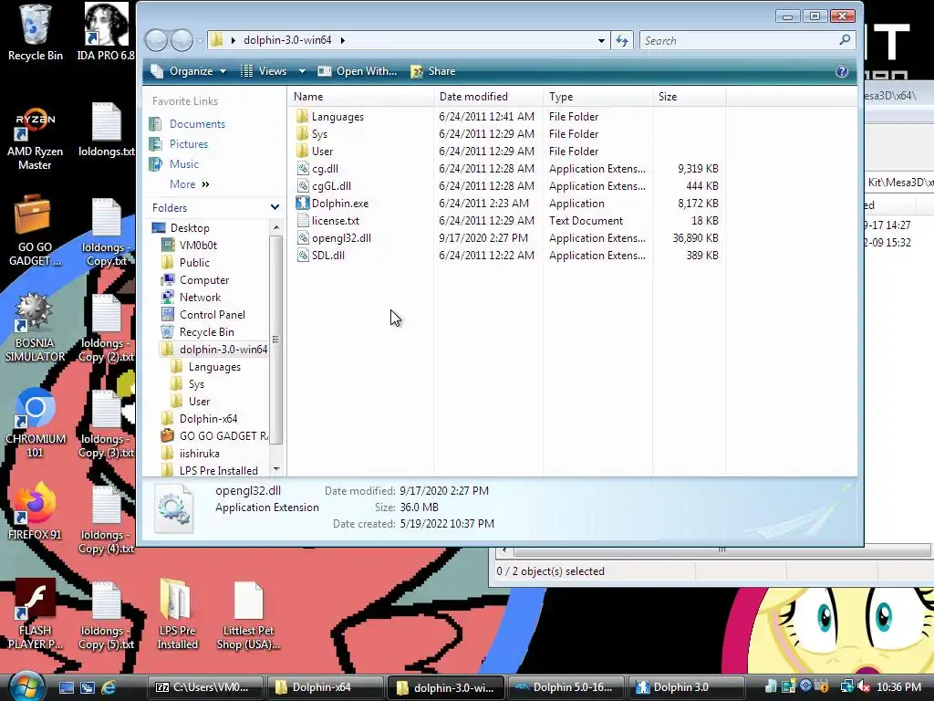Click Open With toolbar button
The width and height of the screenshot is (934, 701).
358,71
